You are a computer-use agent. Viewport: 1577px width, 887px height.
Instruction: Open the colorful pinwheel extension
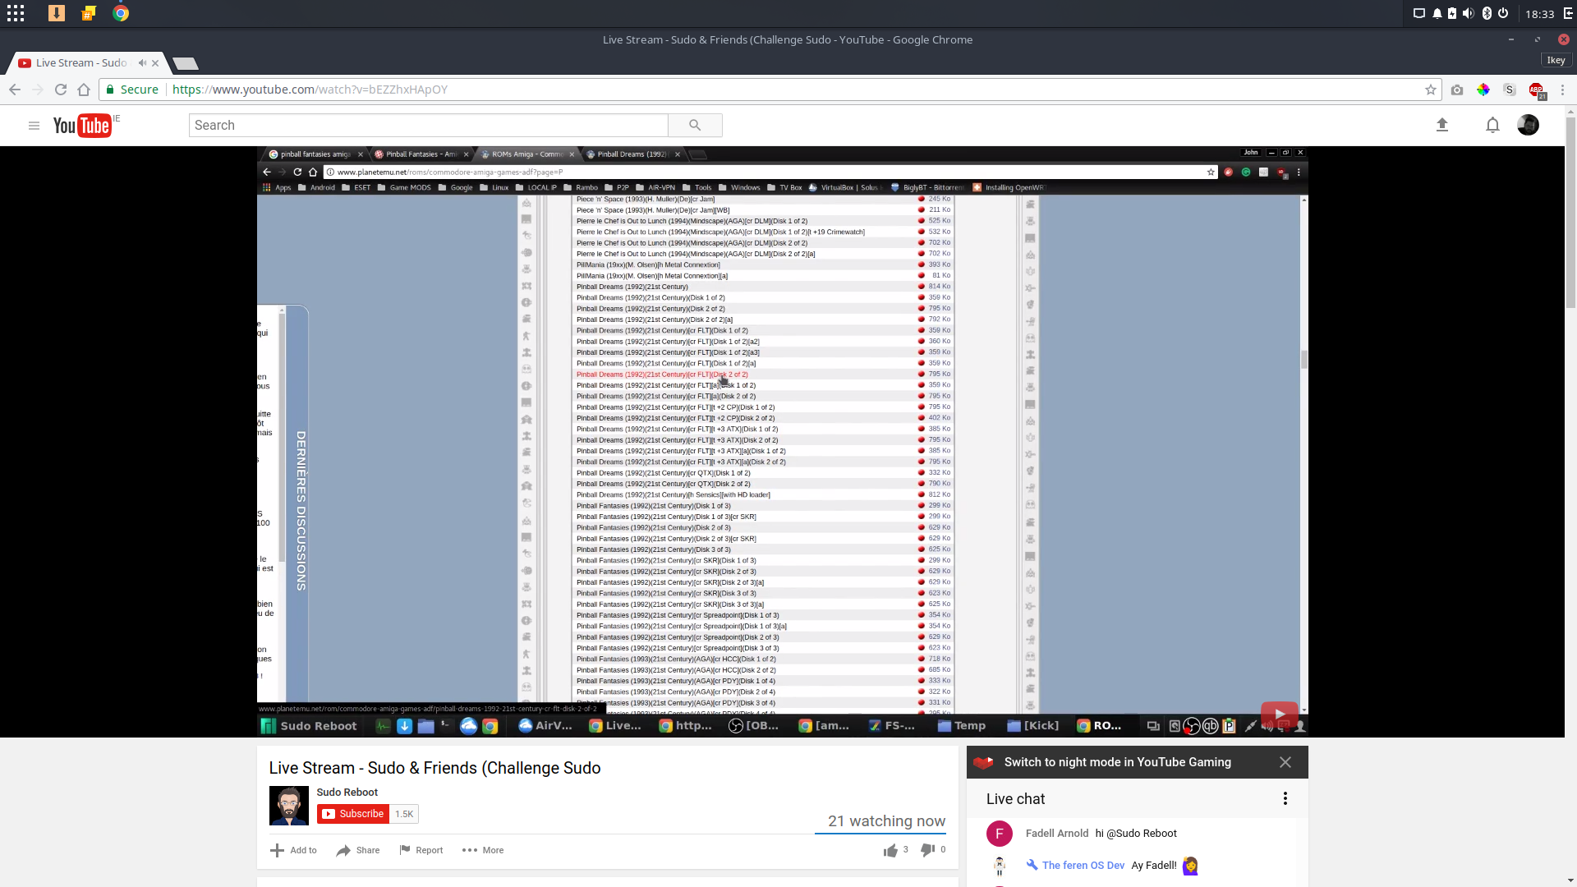(1483, 90)
